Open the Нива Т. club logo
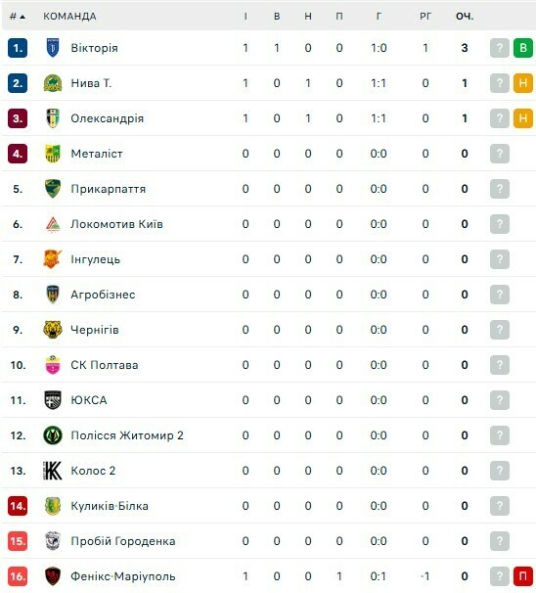This screenshot has width=536, height=593. [x=53, y=83]
